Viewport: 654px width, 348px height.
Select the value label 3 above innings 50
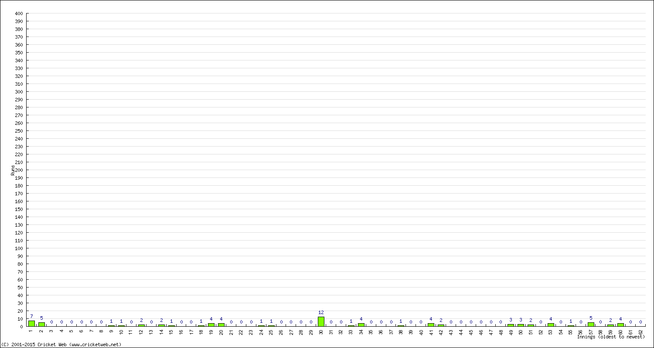coord(521,320)
